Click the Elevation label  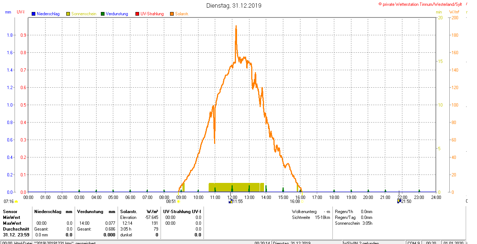128,217
